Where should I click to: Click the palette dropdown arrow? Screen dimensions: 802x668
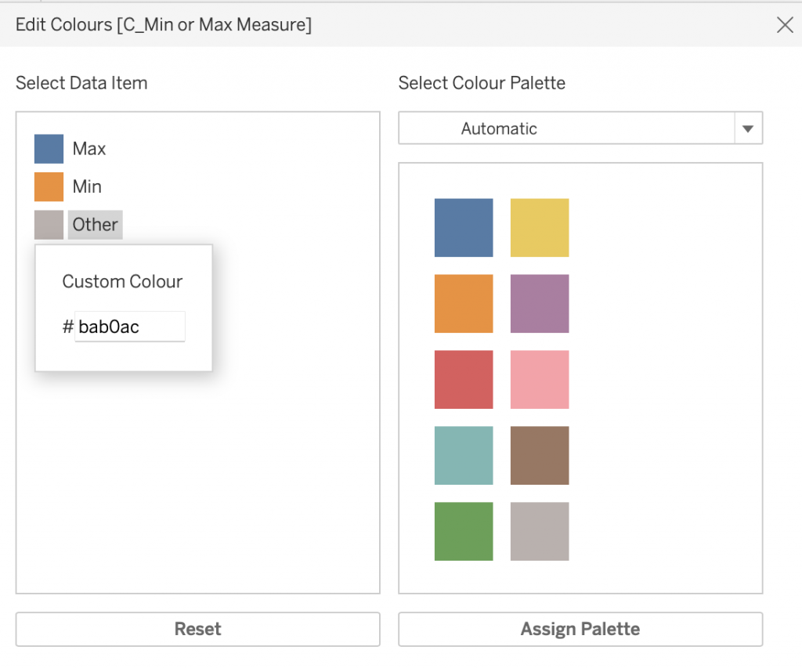coord(748,128)
